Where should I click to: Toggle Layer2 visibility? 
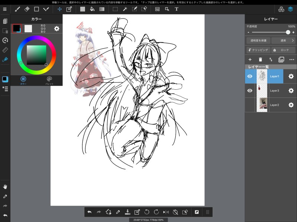(250, 105)
